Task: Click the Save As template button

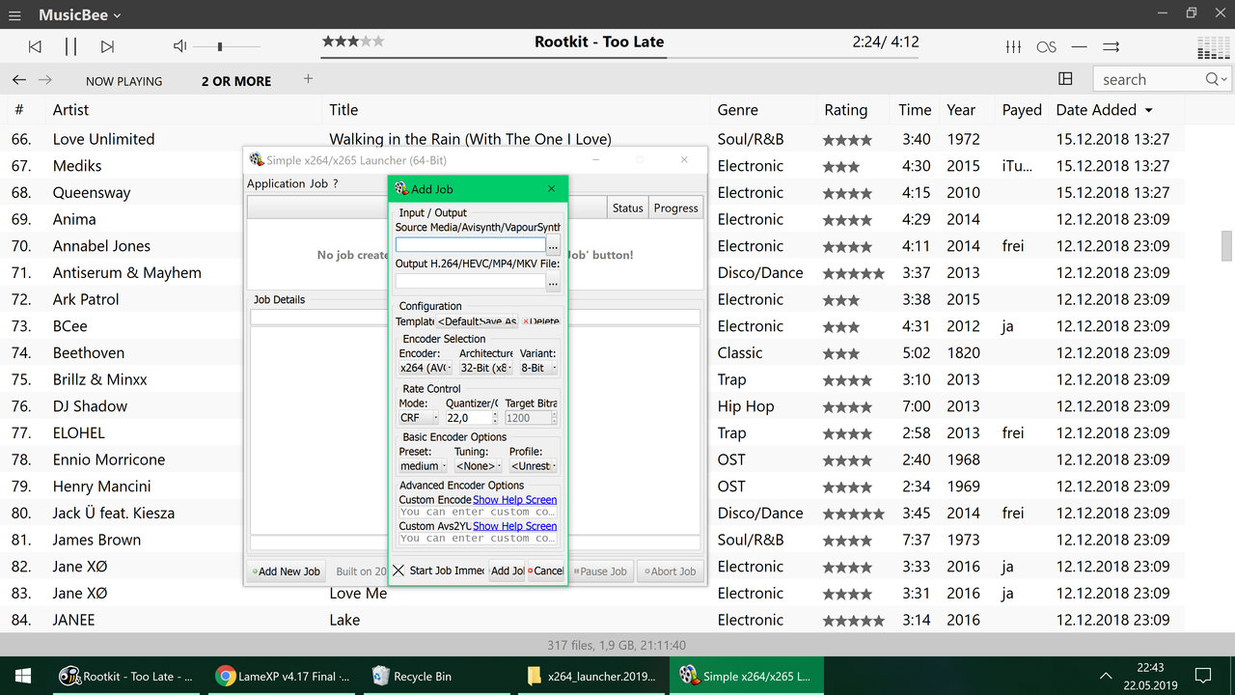Action: click(x=499, y=321)
